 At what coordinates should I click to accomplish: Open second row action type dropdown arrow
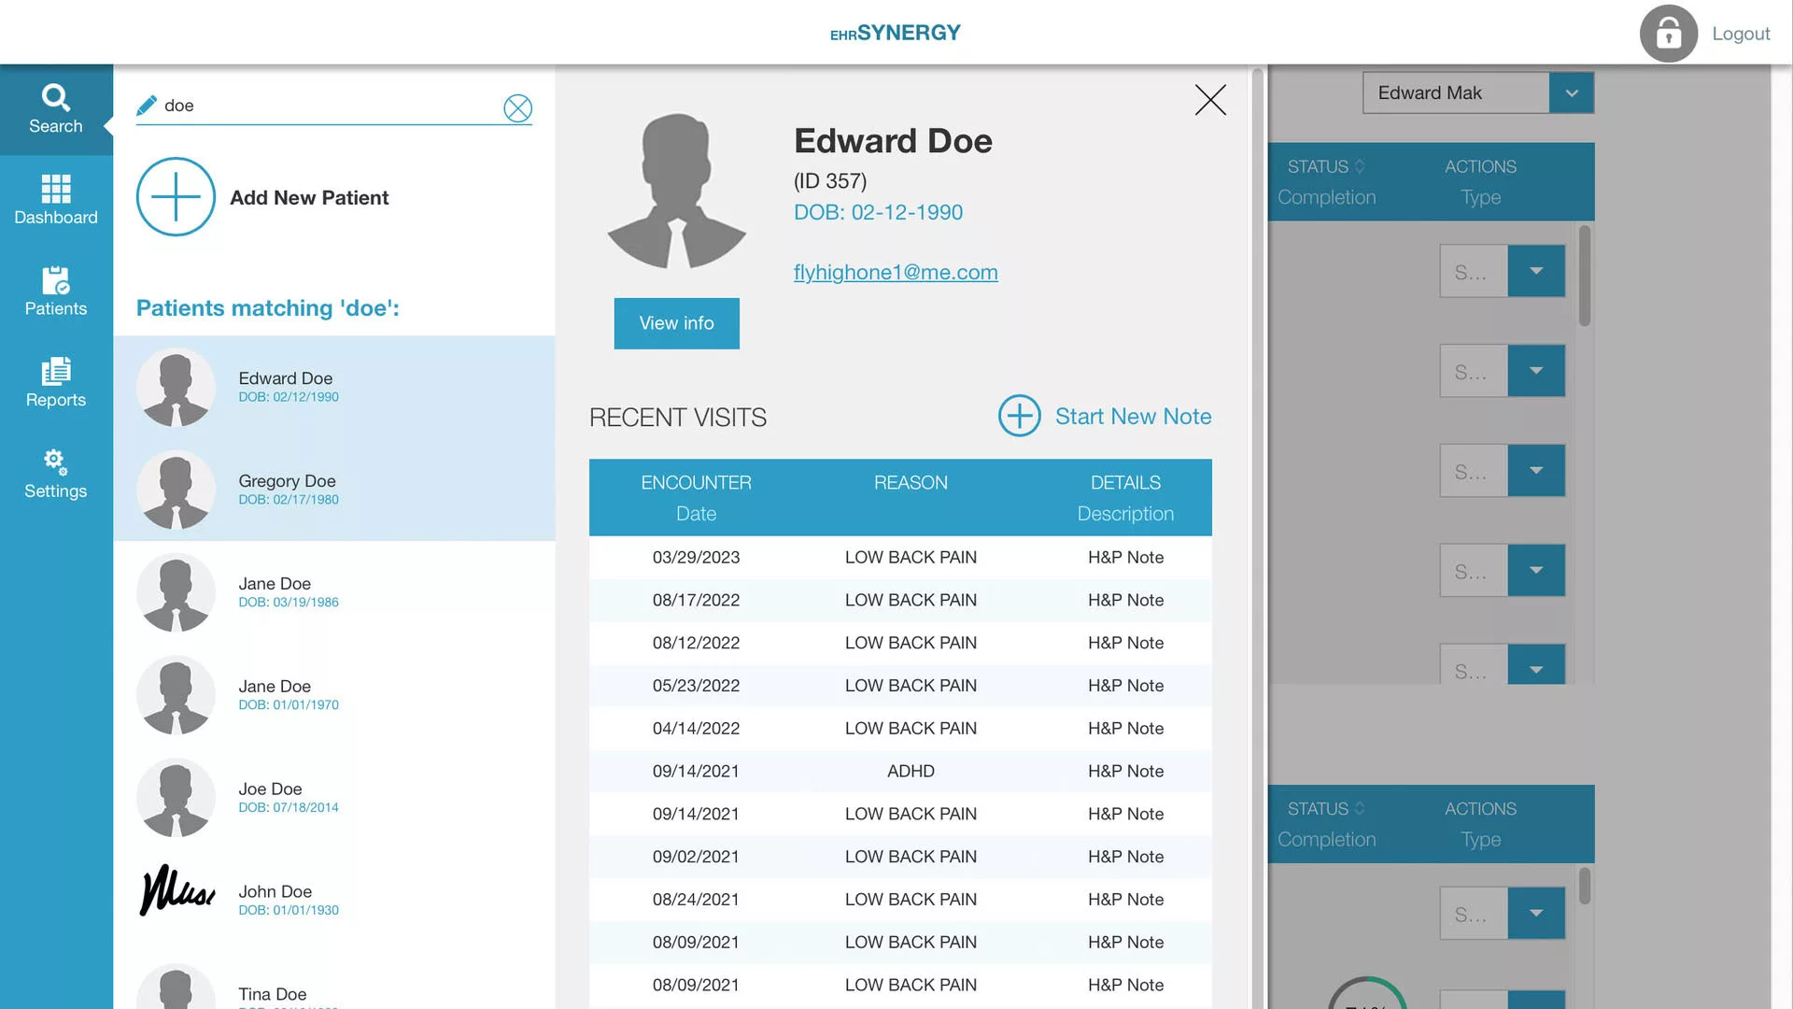pos(1536,371)
